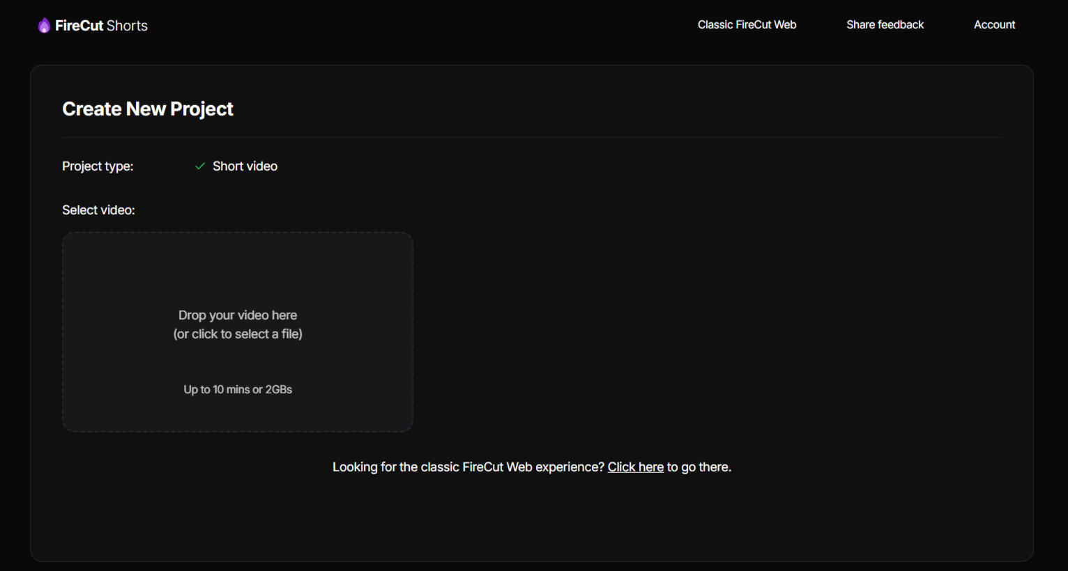Click the 'Project type:' label
Image resolution: width=1068 pixels, height=571 pixels.
(98, 166)
